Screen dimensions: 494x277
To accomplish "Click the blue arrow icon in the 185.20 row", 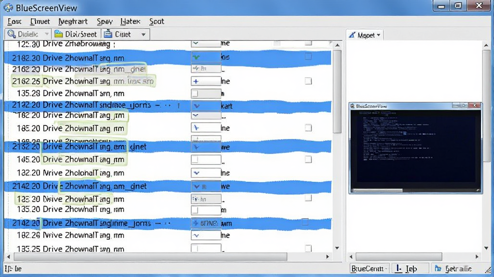I will pos(196,128).
